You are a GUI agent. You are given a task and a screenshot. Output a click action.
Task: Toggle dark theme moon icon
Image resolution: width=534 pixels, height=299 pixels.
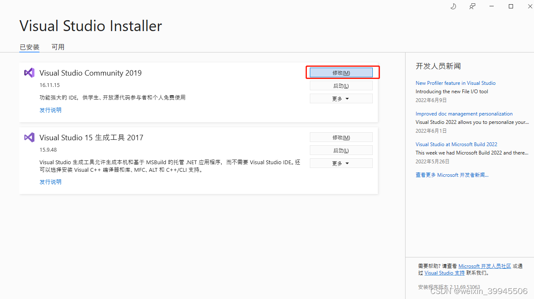point(453,6)
